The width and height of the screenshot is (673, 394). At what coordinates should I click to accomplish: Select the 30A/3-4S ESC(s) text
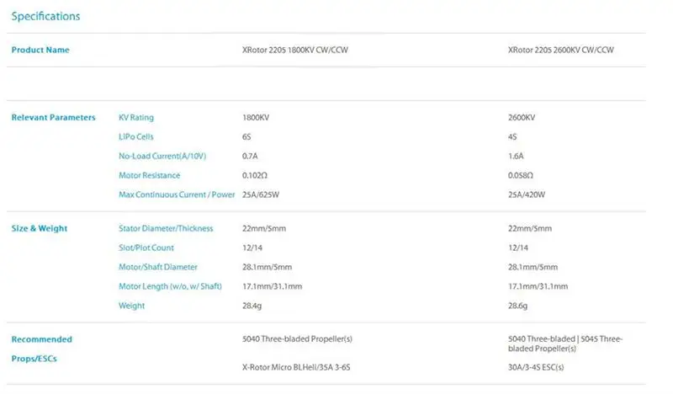coord(536,367)
